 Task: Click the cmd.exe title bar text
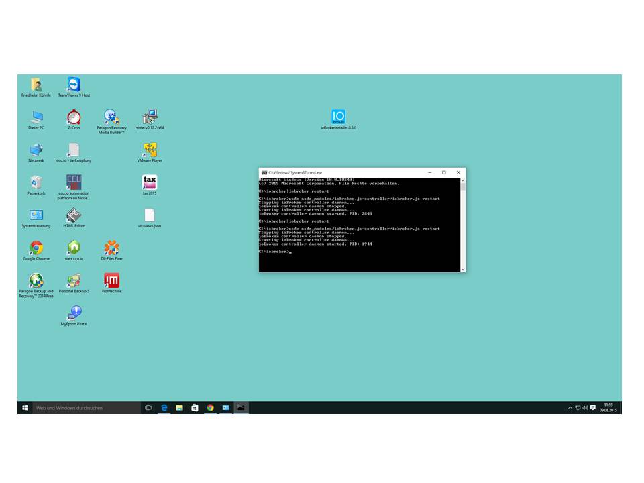[x=295, y=173]
